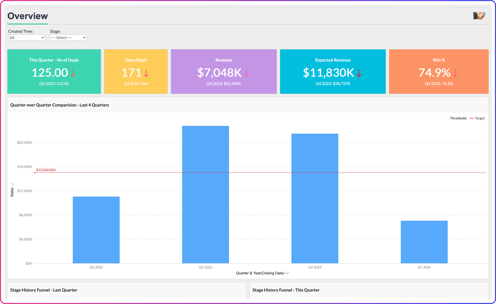
Task: Click the Stage History Funnel - Last Quarter header
Action: [43, 290]
